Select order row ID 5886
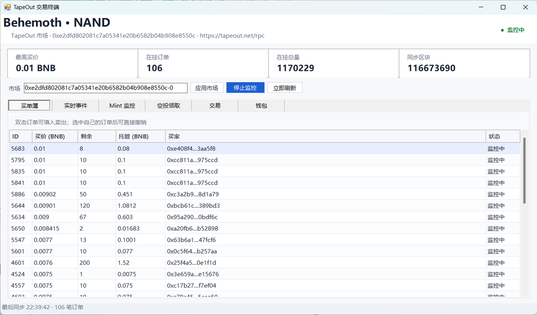The image size is (537, 315). coord(265,194)
